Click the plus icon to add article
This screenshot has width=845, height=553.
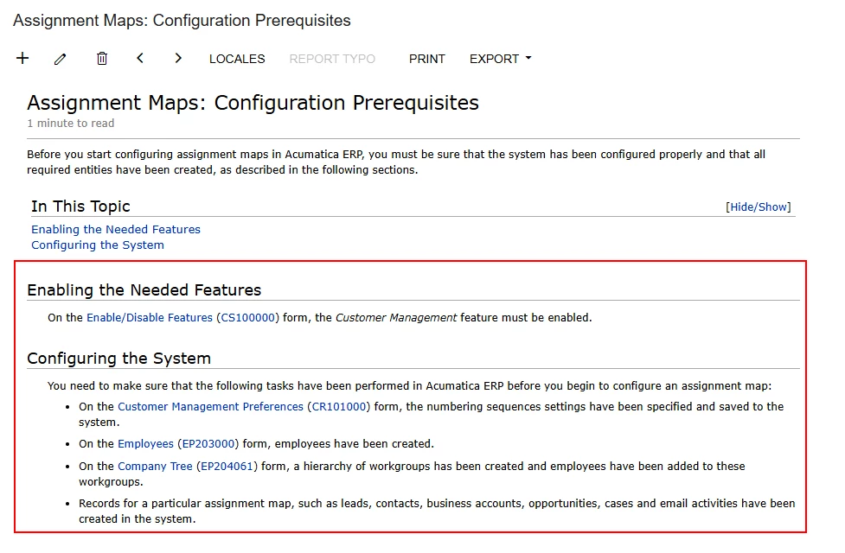22,58
